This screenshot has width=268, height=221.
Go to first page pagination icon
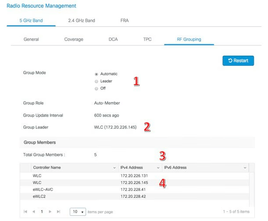click(x=25, y=212)
